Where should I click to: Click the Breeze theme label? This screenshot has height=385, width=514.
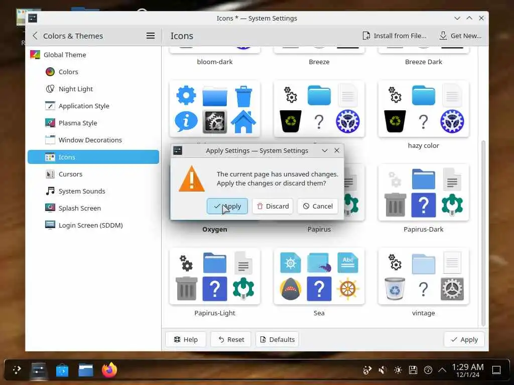[319, 62]
